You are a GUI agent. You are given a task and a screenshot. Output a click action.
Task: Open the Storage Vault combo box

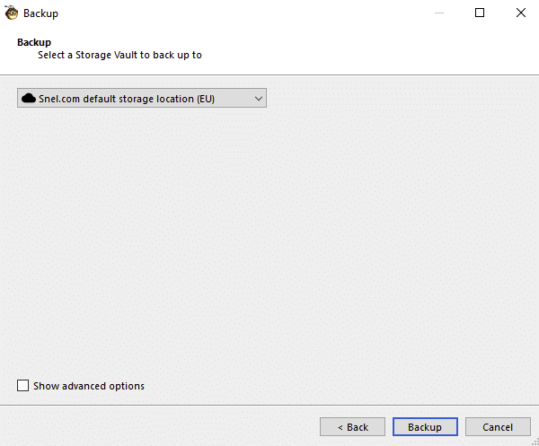(142, 98)
